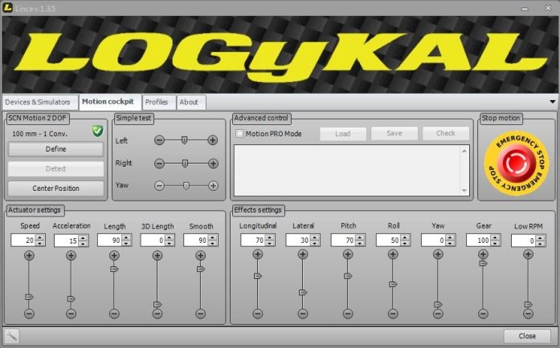The width and height of the screenshot is (560, 348).
Task: Click the Detect button
Action: 55,168
